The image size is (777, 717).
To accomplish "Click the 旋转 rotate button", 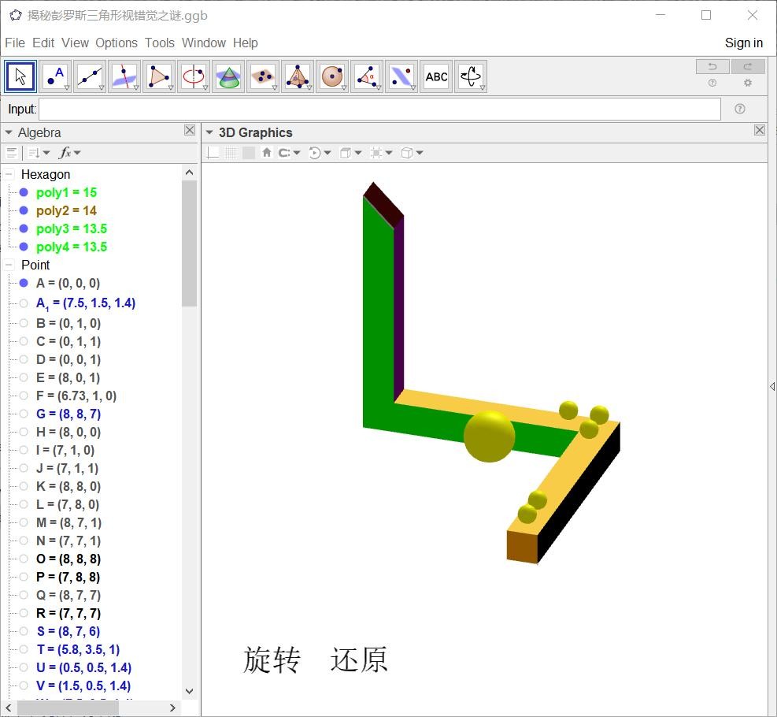I will coord(272,660).
